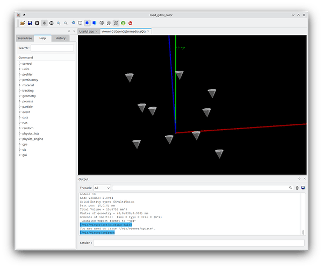The height and width of the screenshot is (268, 323).
Task: Expand the geometry command group
Action: click(x=20, y=96)
